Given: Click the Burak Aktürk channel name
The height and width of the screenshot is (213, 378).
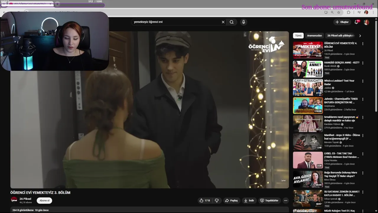Looking at the screenshot, I should tap(331, 66).
